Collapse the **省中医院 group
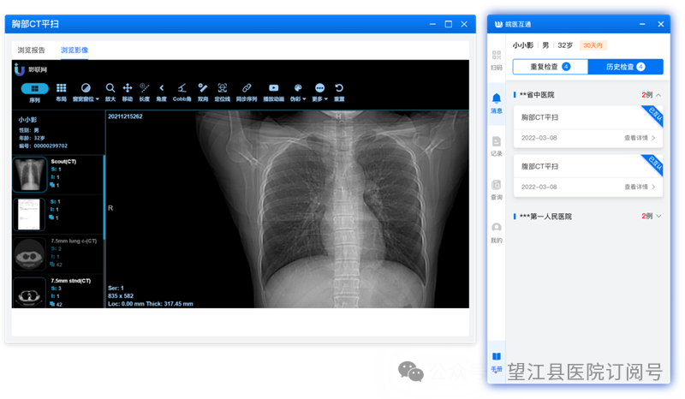 [x=658, y=95]
